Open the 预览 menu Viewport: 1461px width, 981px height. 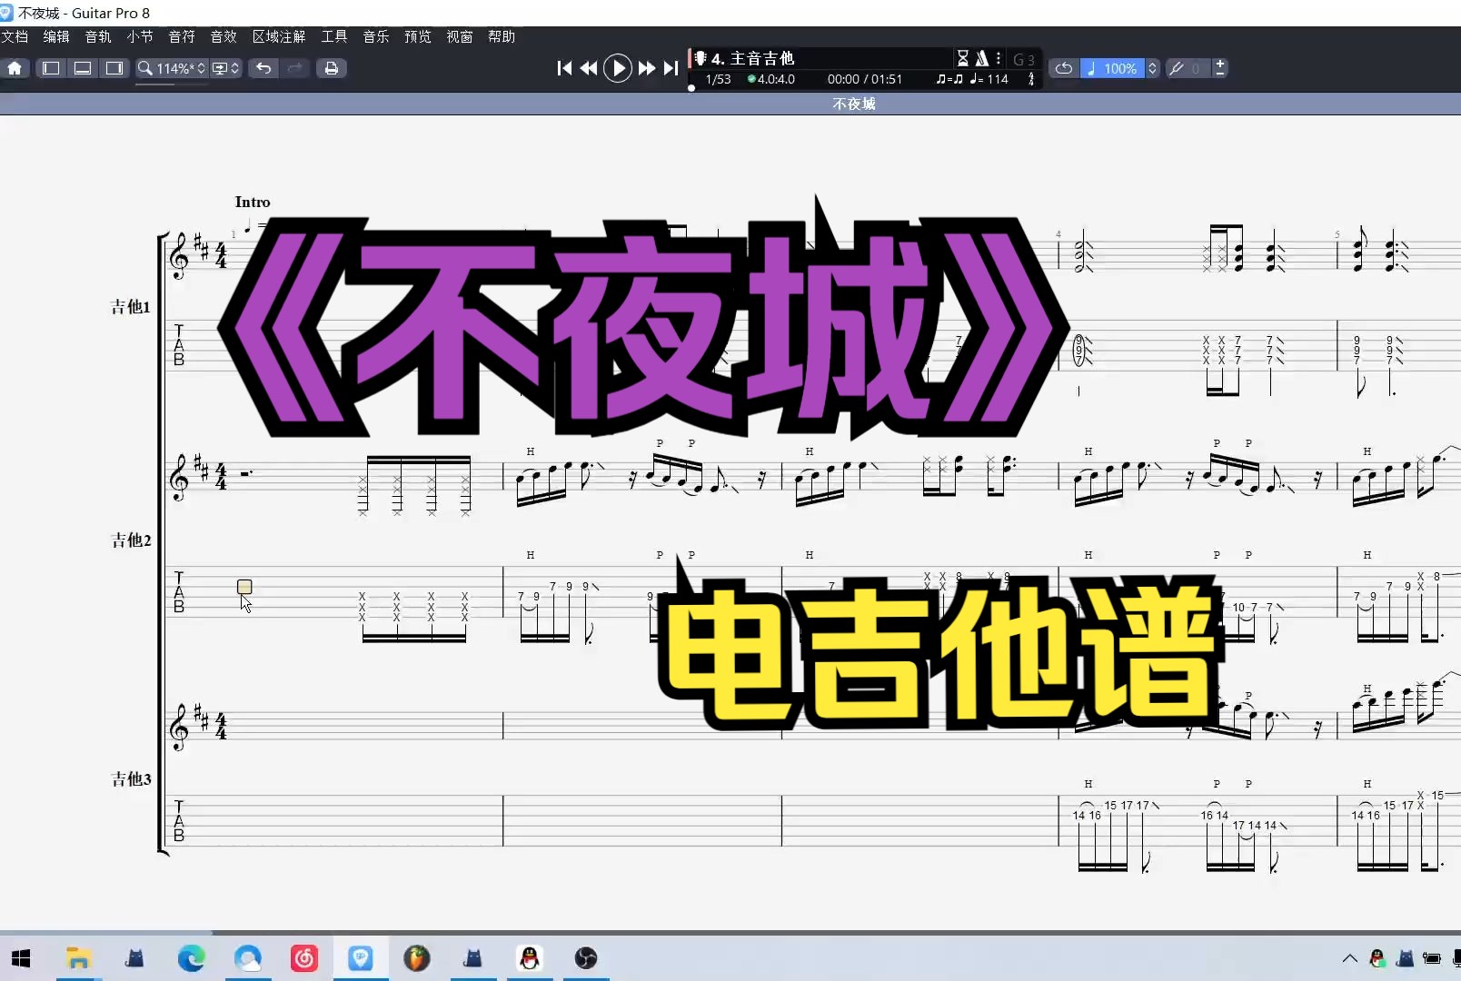(x=418, y=36)
